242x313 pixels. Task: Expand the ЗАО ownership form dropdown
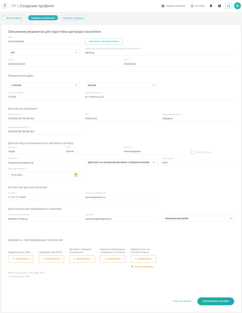tap(44, 52)
